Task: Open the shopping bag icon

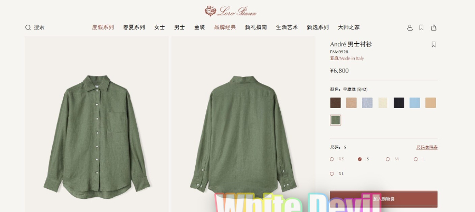Action: coord(434,27)
